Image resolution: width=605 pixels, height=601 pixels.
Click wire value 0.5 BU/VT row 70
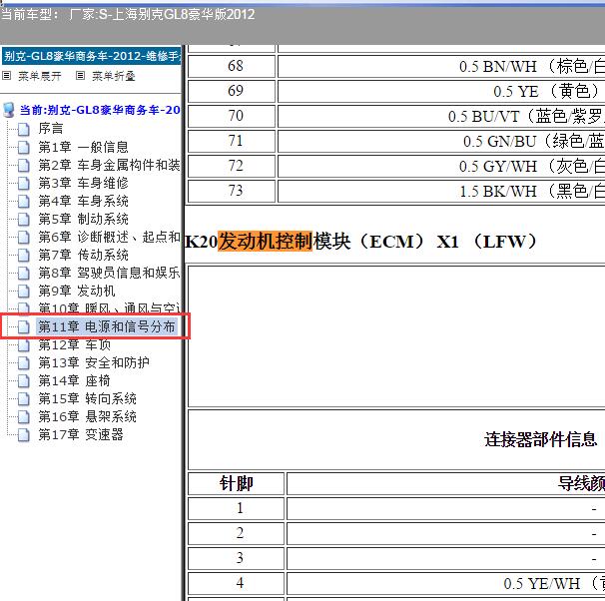pos(526,117)
